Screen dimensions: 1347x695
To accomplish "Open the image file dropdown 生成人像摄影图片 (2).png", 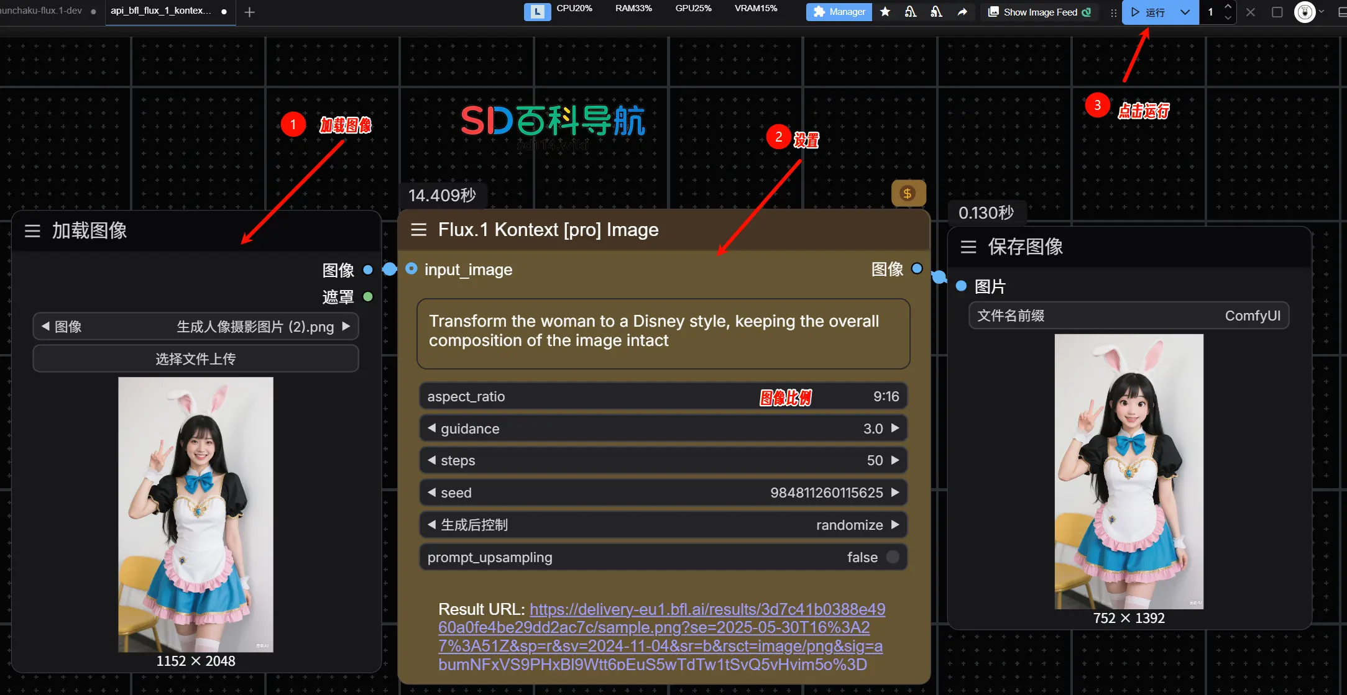I will pos(255,327).
